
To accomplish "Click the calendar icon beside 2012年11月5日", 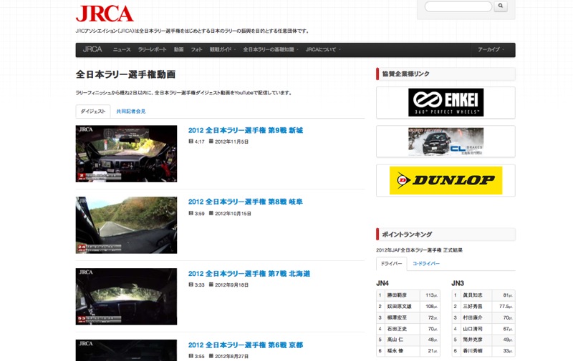I will pos(211,141).
